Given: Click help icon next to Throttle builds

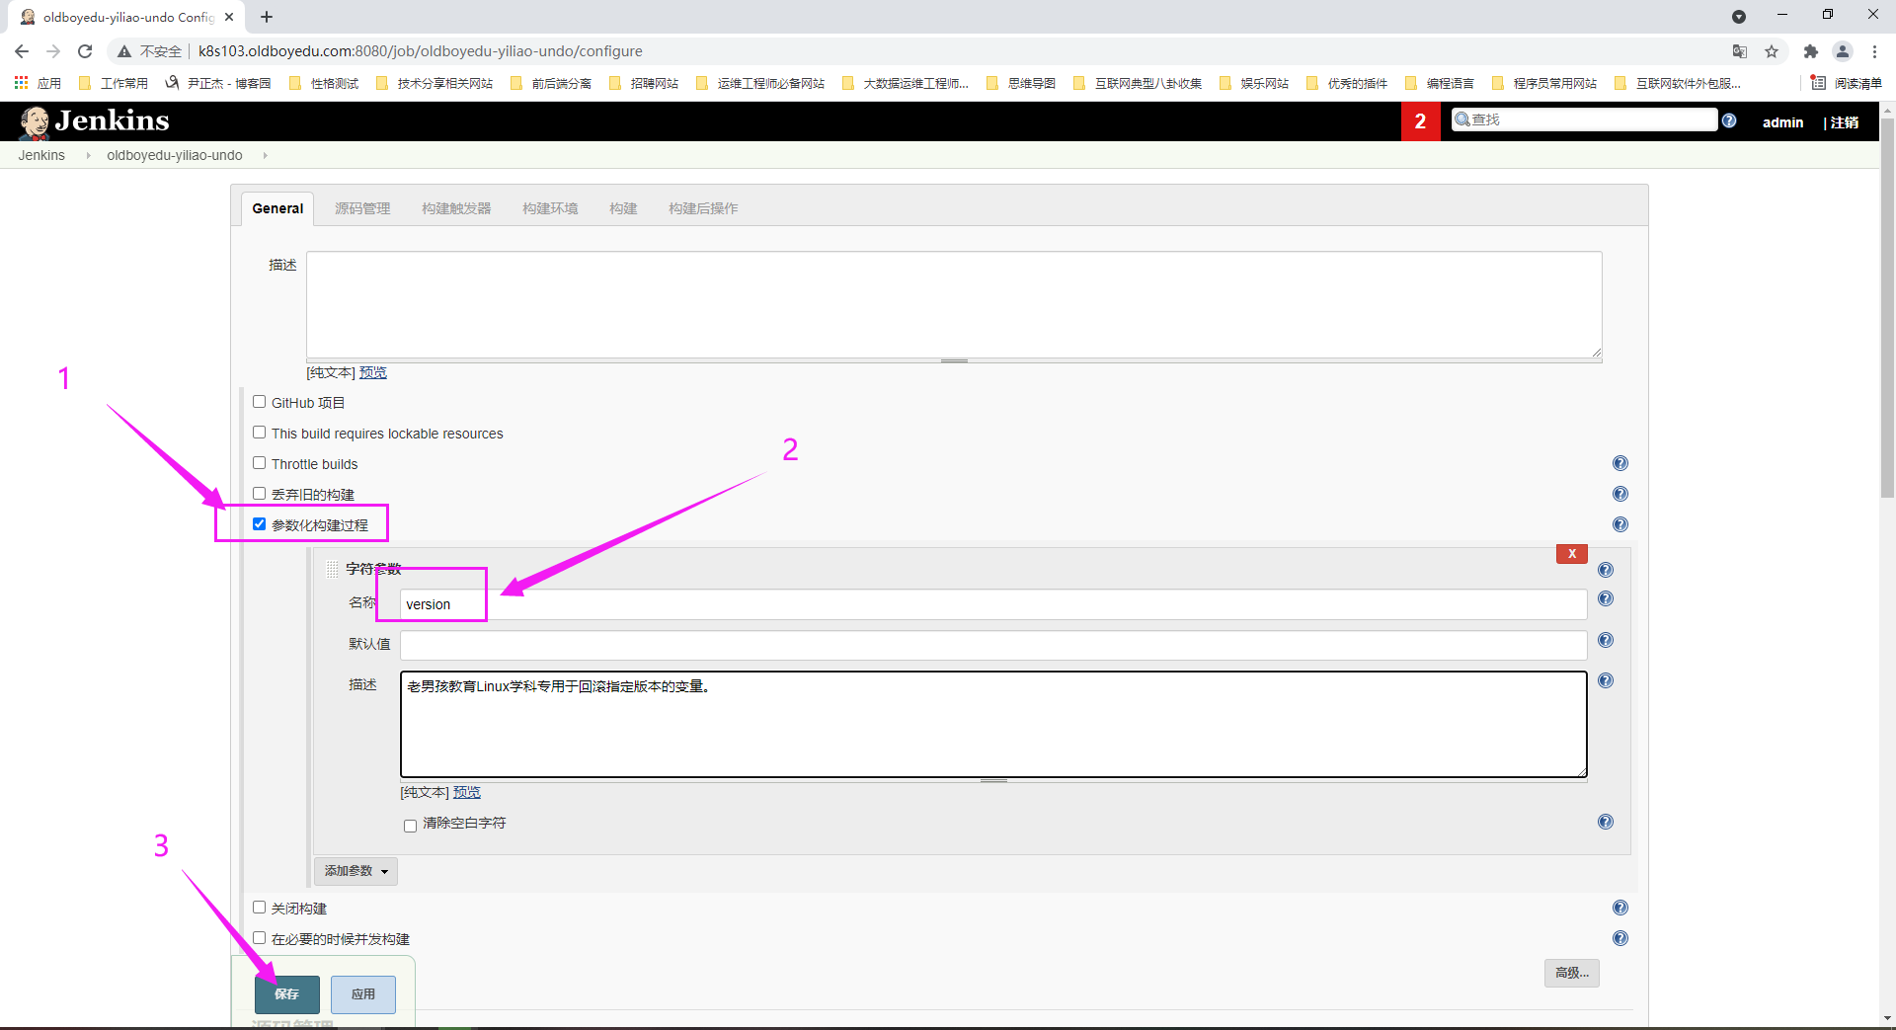Looking at the screenshot, I should 1619,463.
